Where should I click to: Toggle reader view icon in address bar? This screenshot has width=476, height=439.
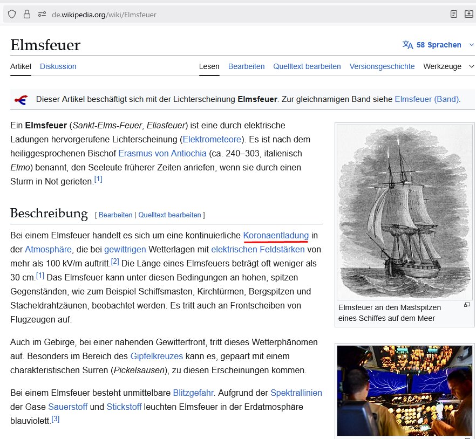click(x=454, y=15)
